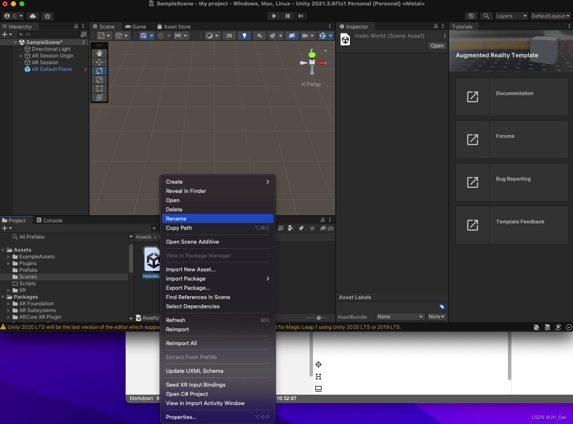573x424 pixels.
Task: Open Inspector asset three-dot menu
Action: [x=444, y=36]
